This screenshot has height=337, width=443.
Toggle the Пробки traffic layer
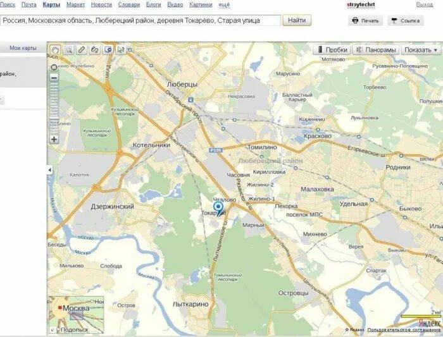pyautogui.click(x=332, y=50)
